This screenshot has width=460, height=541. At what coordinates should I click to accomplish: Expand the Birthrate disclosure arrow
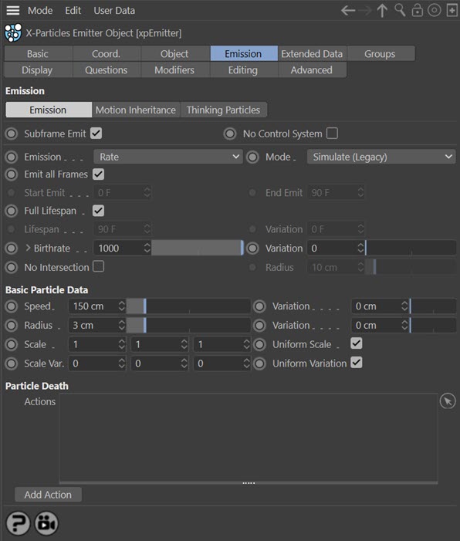[28, 248]
